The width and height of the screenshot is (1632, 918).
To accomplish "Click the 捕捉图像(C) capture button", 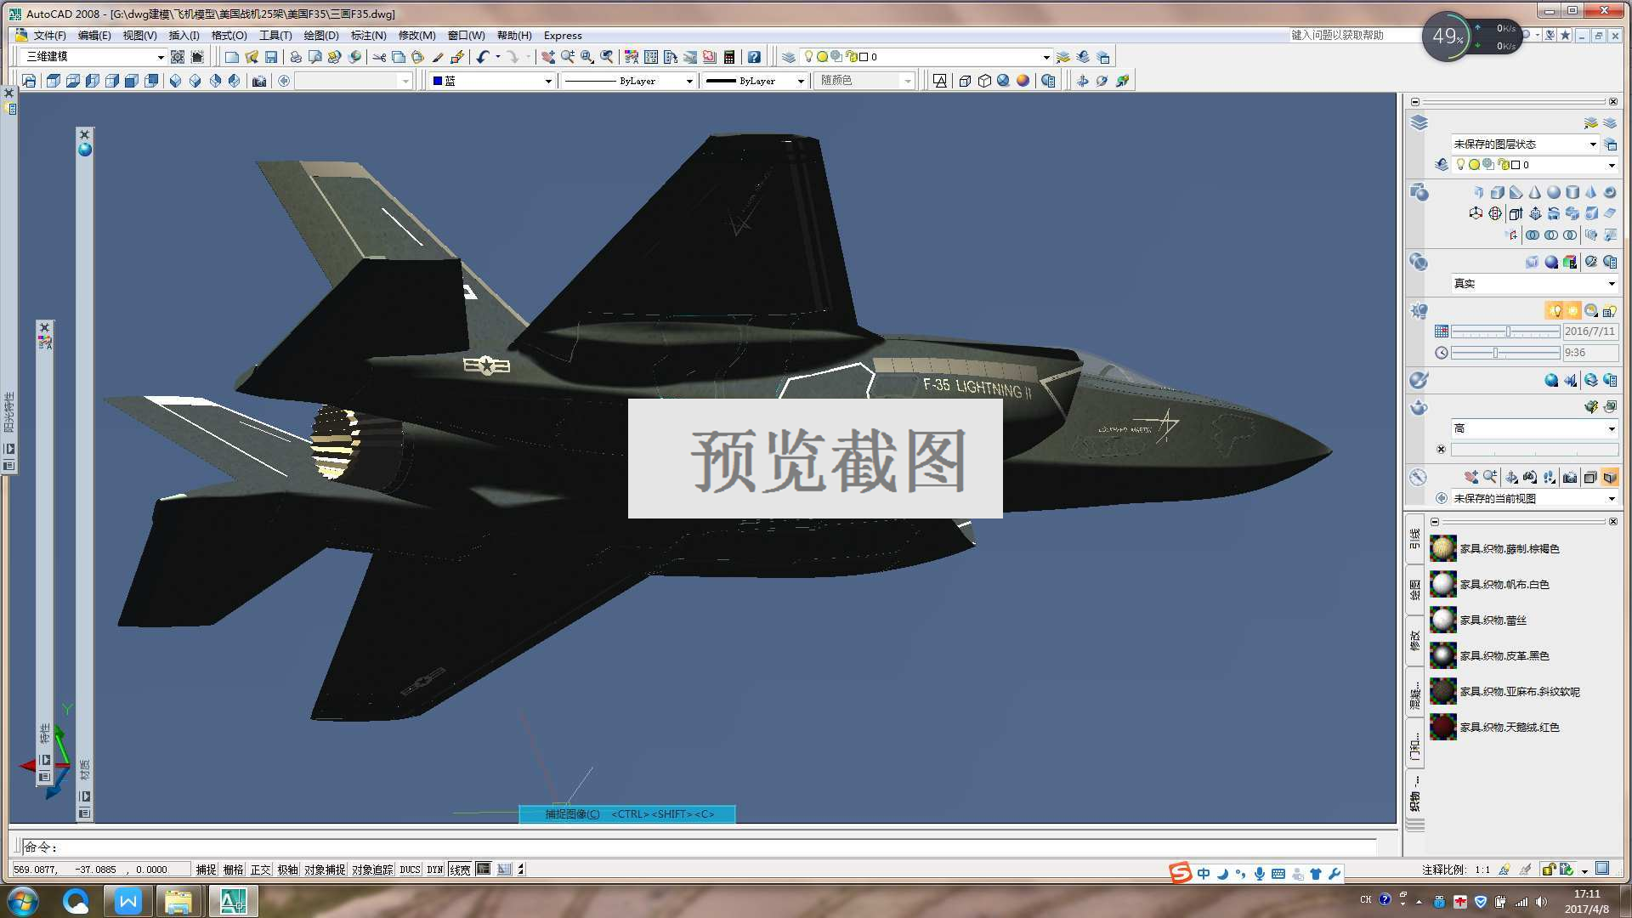I will (627, 814).
